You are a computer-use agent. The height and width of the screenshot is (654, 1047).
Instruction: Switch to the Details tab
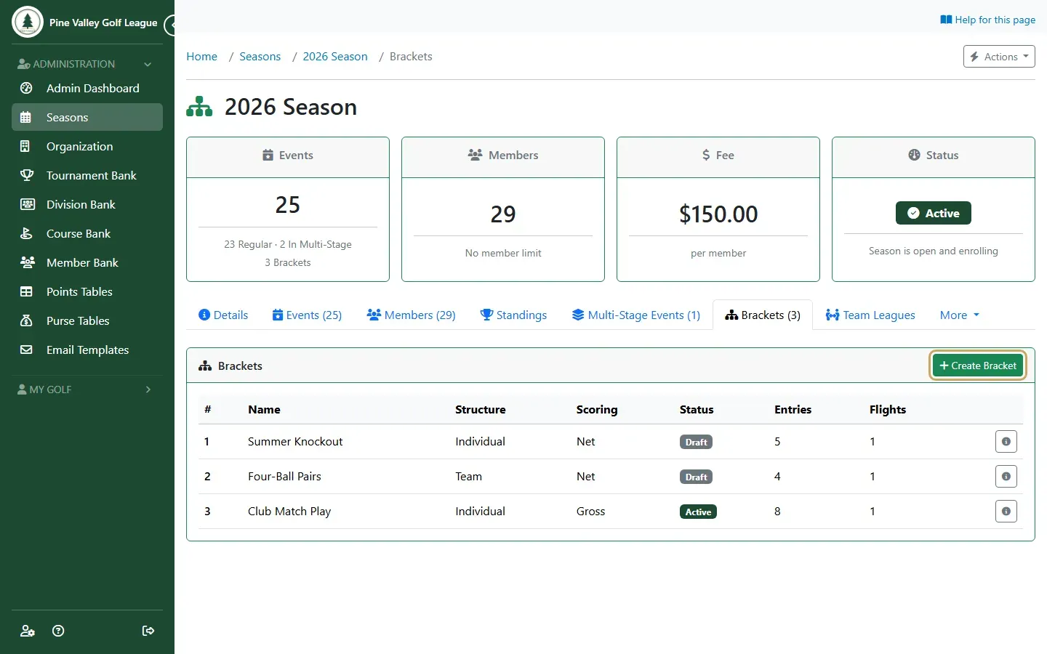[x=223, y=315]
